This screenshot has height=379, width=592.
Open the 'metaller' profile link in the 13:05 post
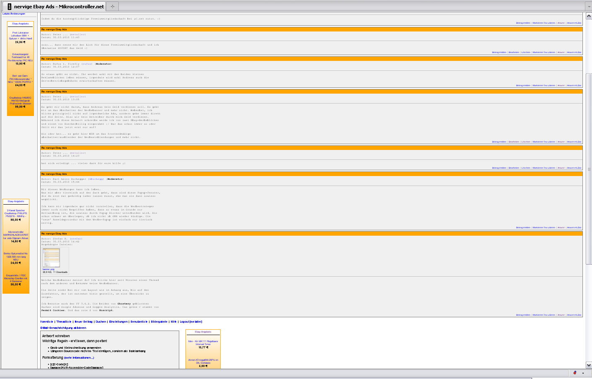(78, 97)
